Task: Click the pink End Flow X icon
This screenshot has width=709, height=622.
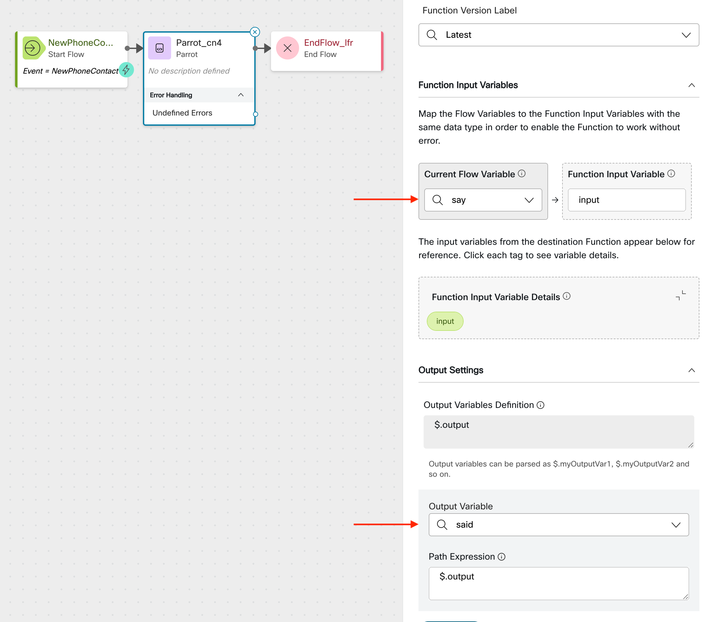Action: point(287,48)
